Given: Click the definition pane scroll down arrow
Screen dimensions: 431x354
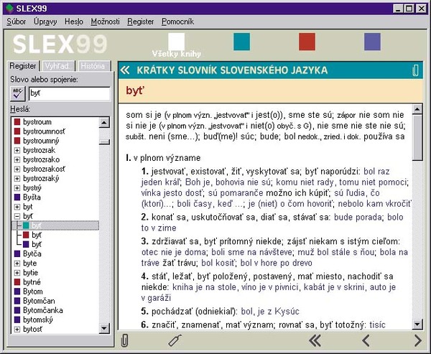Looking at the screenshot, I should [x=417, y=325].
